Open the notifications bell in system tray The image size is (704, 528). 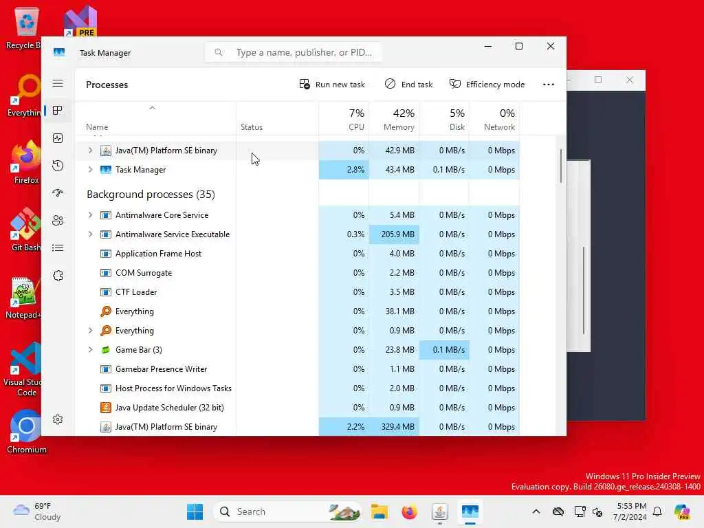657,511
